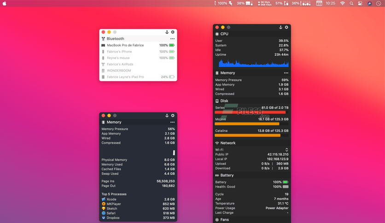Open Control Center
This screenshot has height=223, width=385.
coord(360,3)
